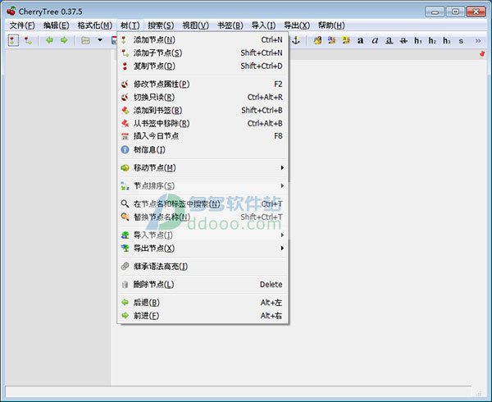The image size is (492, 402).
Task: Expand the 导出节点(X) submenu
Action: 203,249
